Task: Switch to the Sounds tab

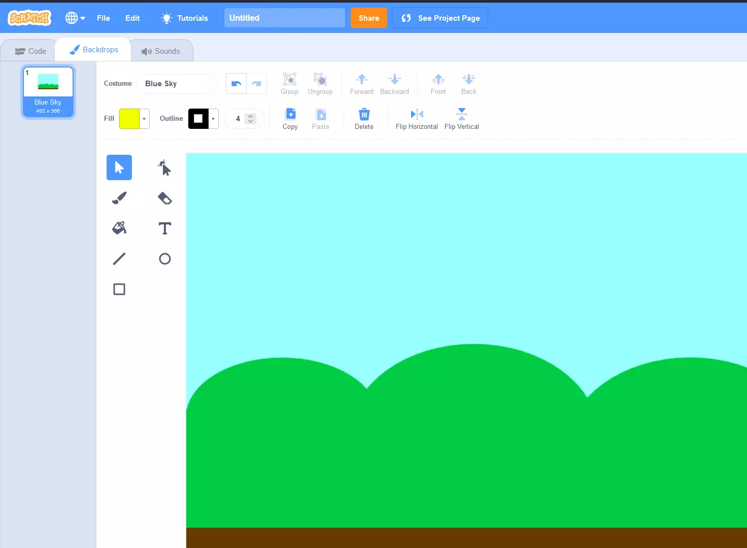Action: 161,50
